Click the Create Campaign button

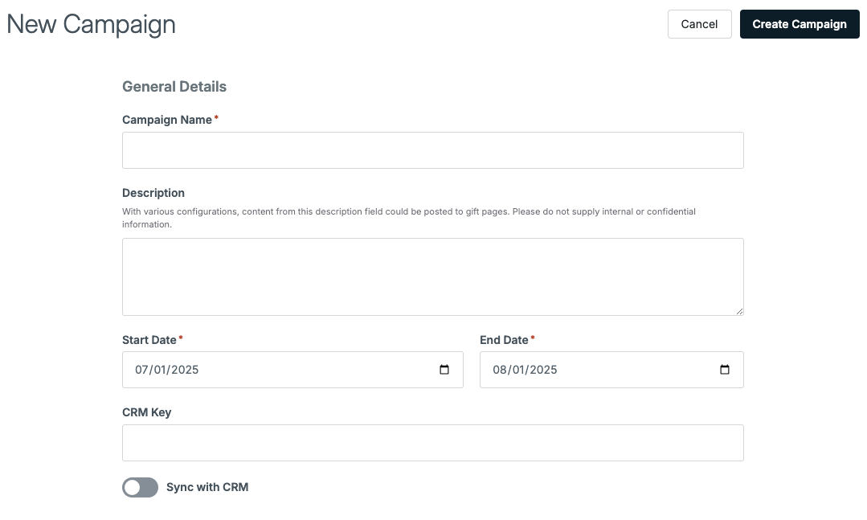[x=800, y=24]
